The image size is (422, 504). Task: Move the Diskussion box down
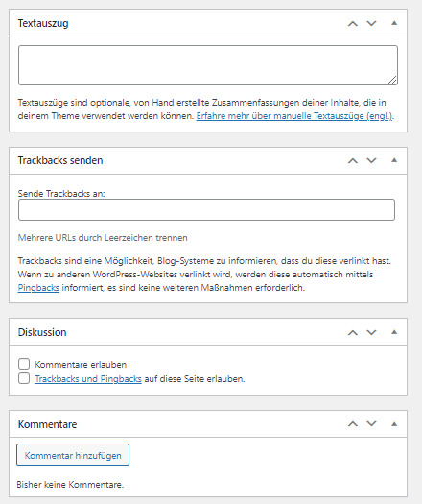point(371,332)
